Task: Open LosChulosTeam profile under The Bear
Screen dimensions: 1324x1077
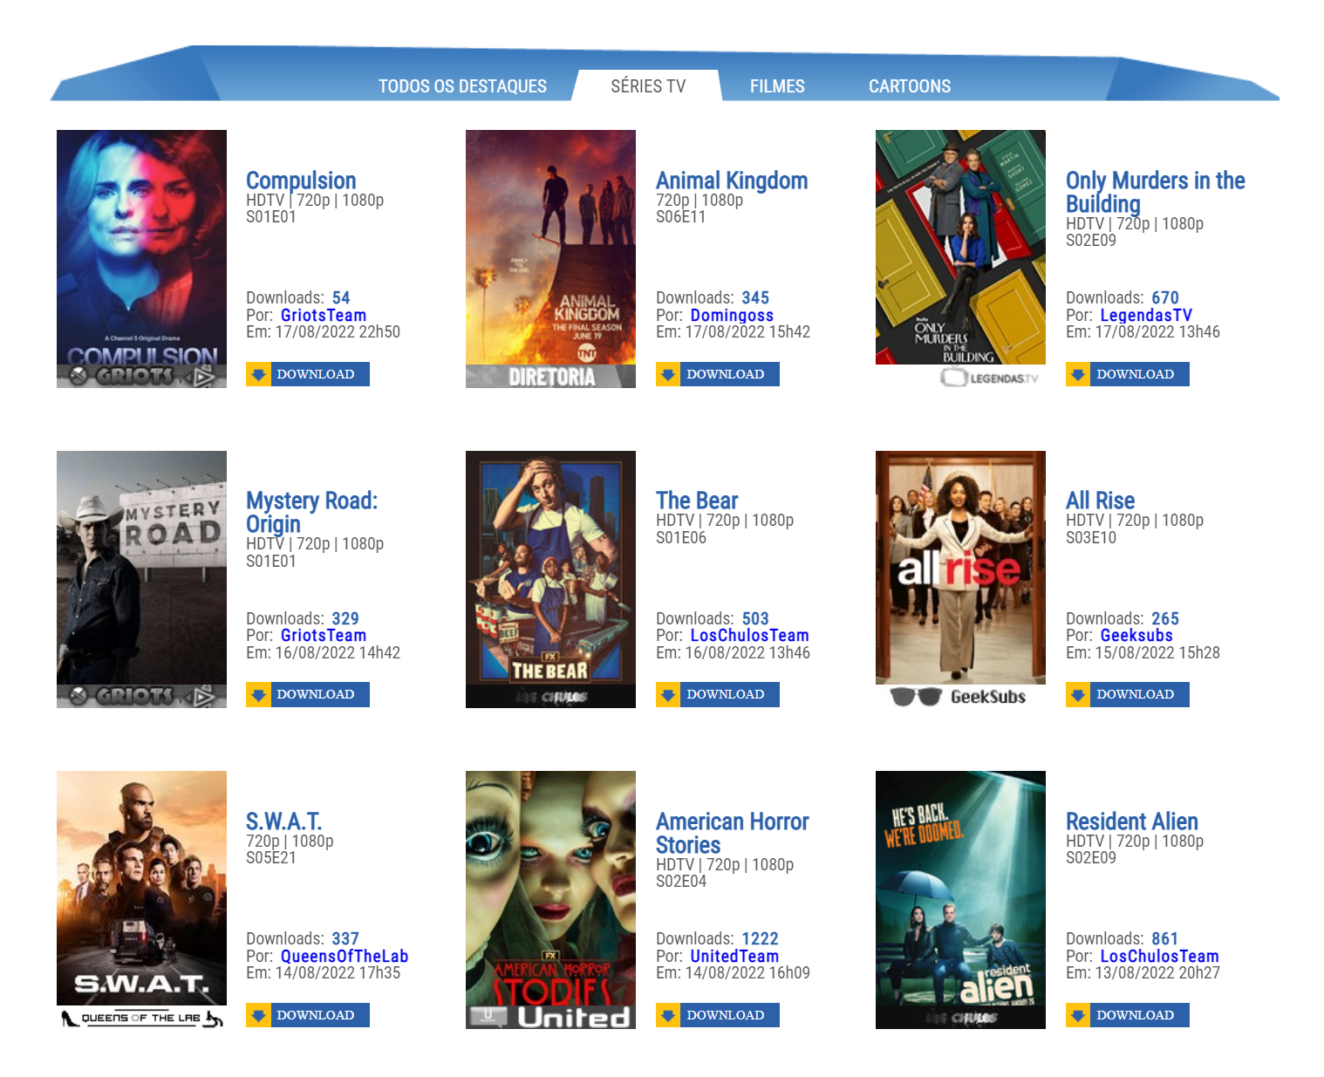Action: pos(750,636)
